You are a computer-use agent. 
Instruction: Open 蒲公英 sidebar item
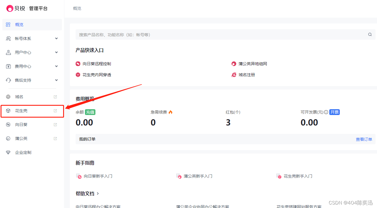click(x=32, y=138)
